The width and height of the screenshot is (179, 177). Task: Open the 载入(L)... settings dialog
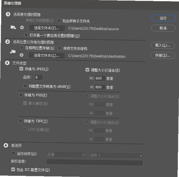163,45
